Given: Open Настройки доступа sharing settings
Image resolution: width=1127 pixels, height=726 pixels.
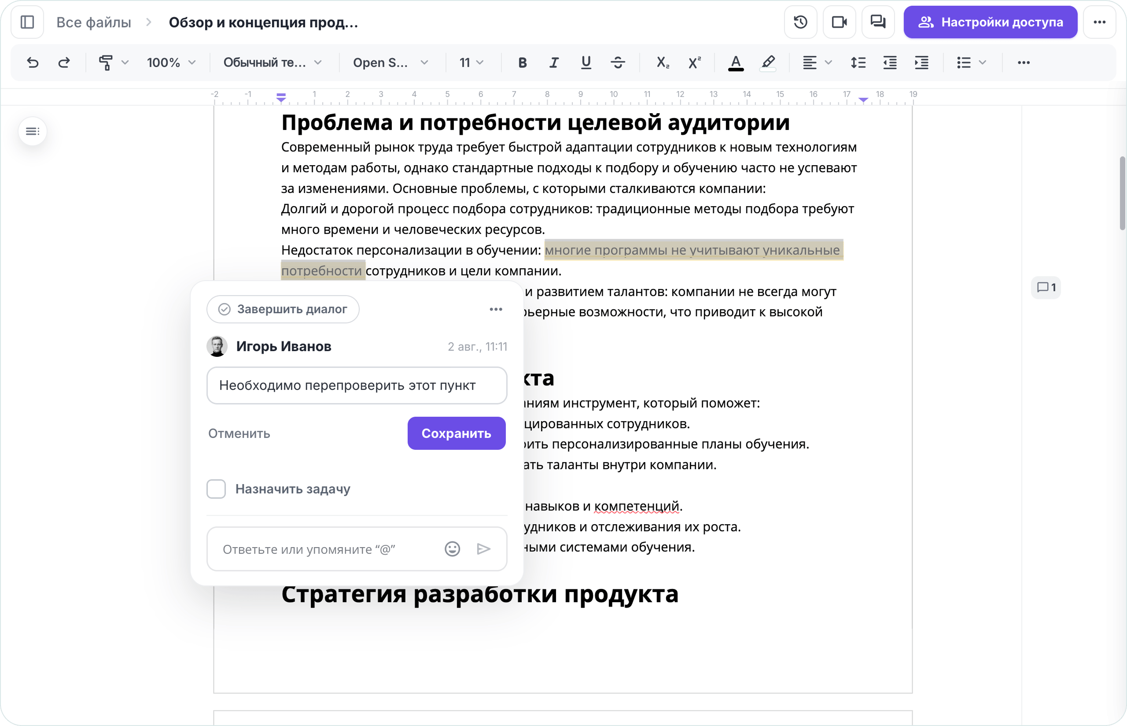Looking at the screenshot, I should (991, 22).
